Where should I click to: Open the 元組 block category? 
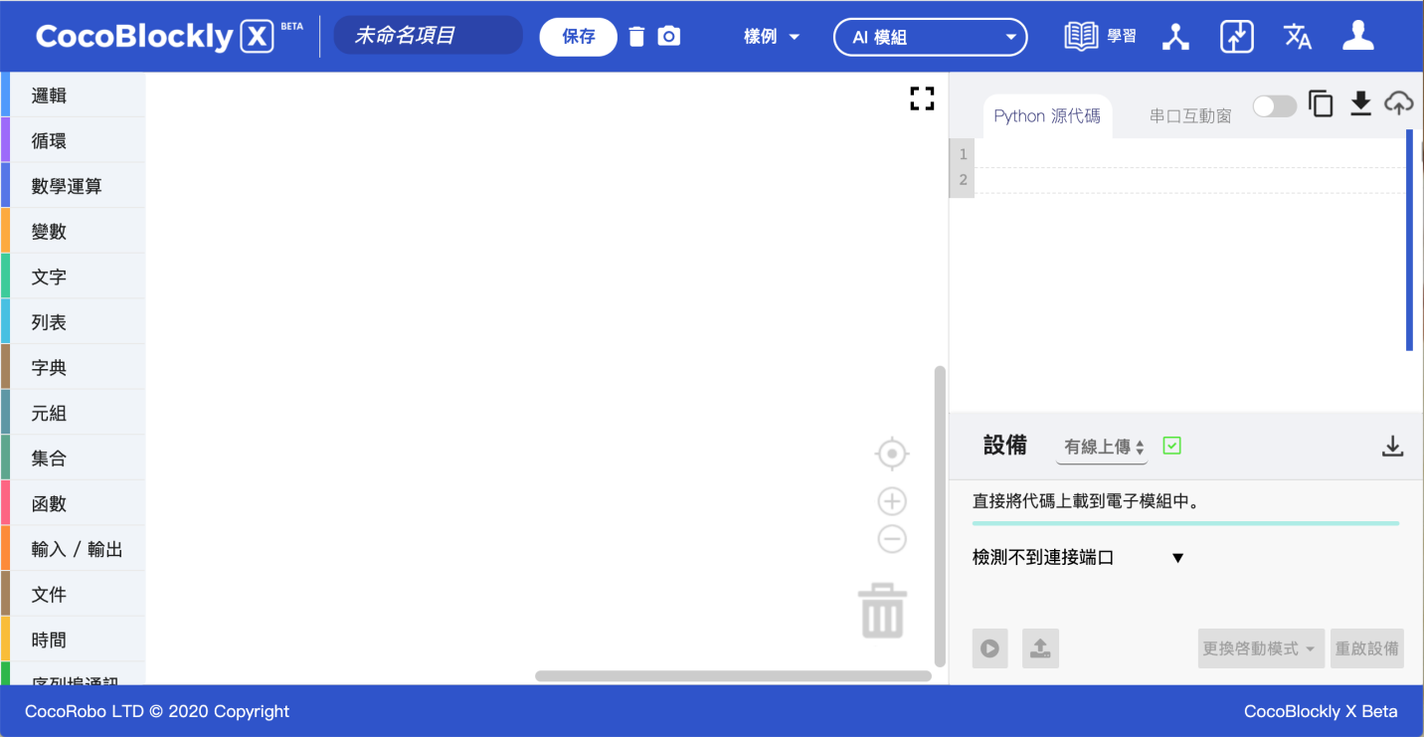[x=75, y=414]
